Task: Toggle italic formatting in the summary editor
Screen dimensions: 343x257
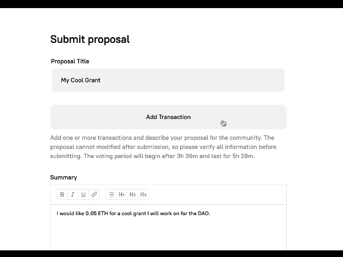Action: [72, 194]
